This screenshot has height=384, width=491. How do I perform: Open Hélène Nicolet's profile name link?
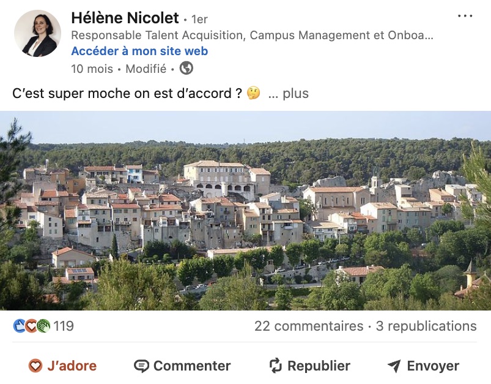[x=125, y=18]
